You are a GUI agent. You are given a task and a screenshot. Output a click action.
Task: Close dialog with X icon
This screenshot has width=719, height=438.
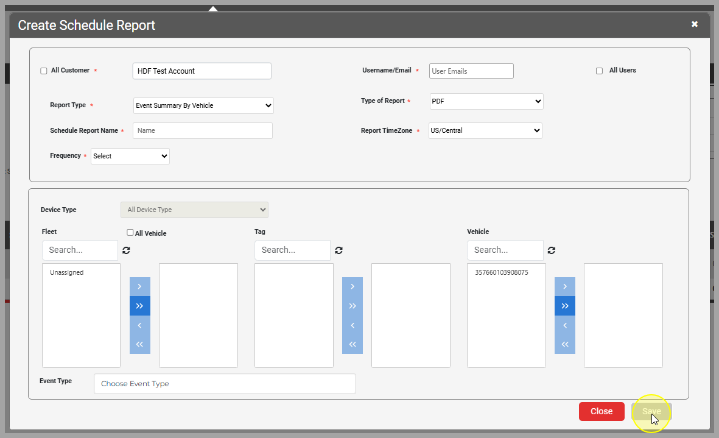695,24
